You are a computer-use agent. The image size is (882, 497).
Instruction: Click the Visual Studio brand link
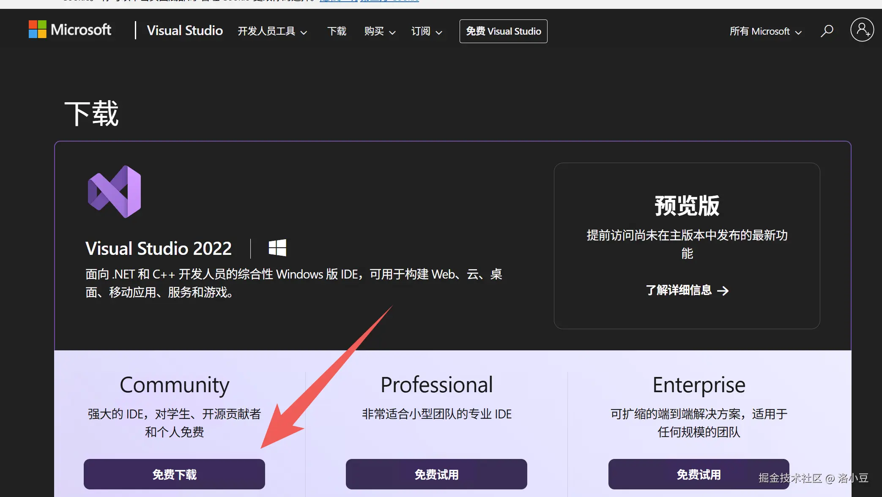coord(185,30)
